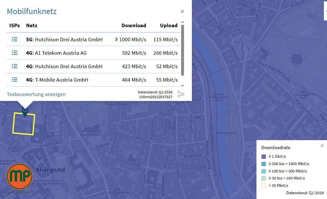Viewport: 327px width, 199px height.
Task: Select the 4G A1 Telekom Austria AG row
Action: point(93,53)
